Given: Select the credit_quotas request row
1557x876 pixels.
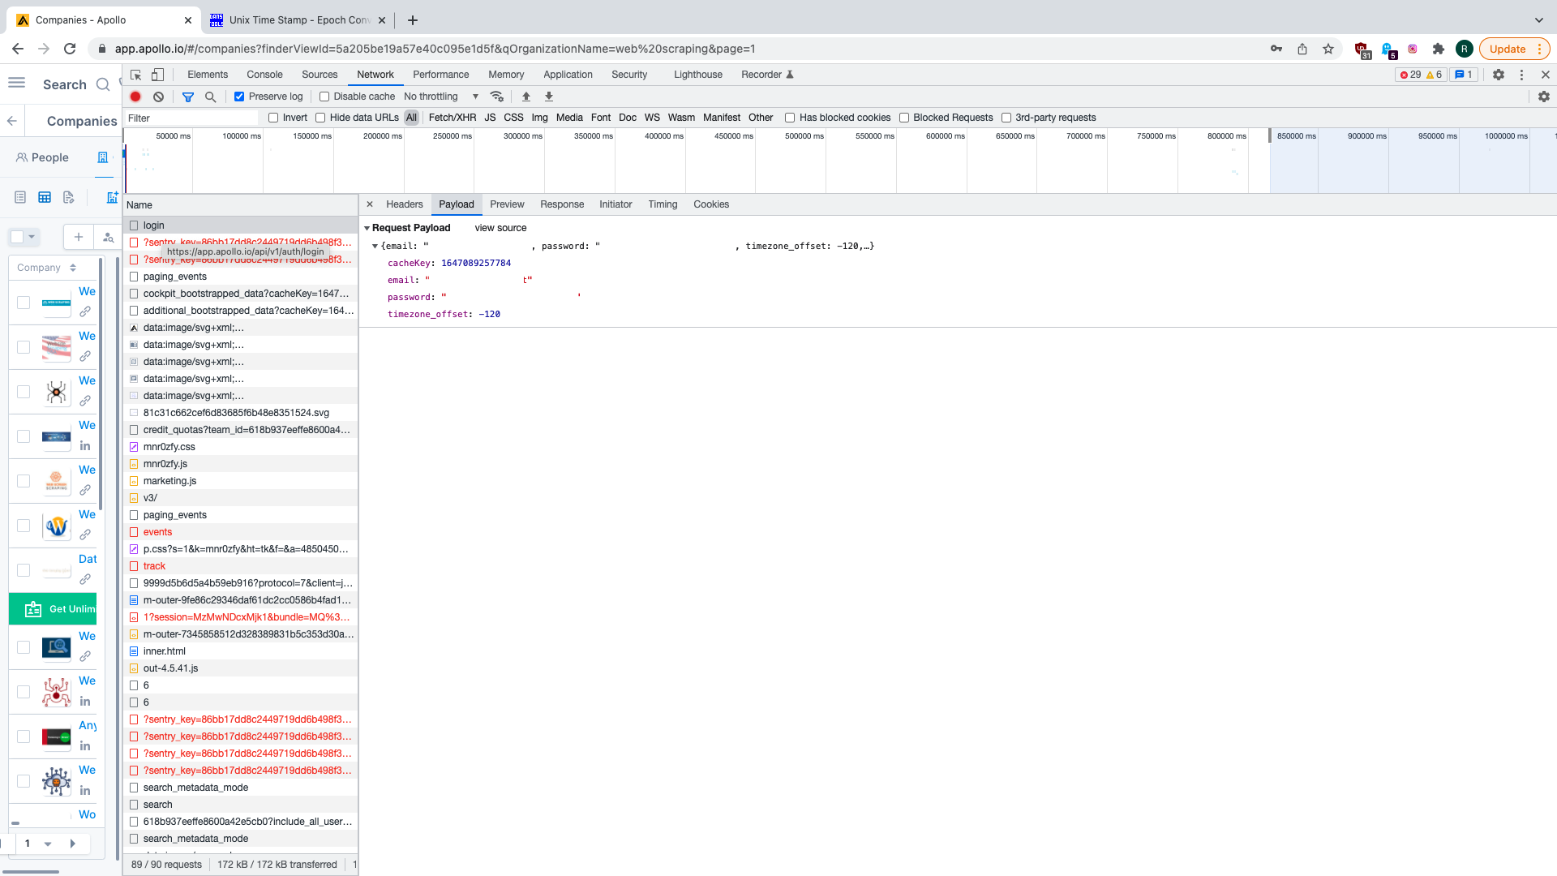Looking at the screenshot, I should (241, 430).
